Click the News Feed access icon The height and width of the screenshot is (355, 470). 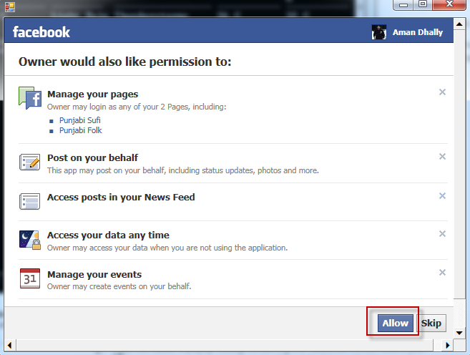[29, 201]
